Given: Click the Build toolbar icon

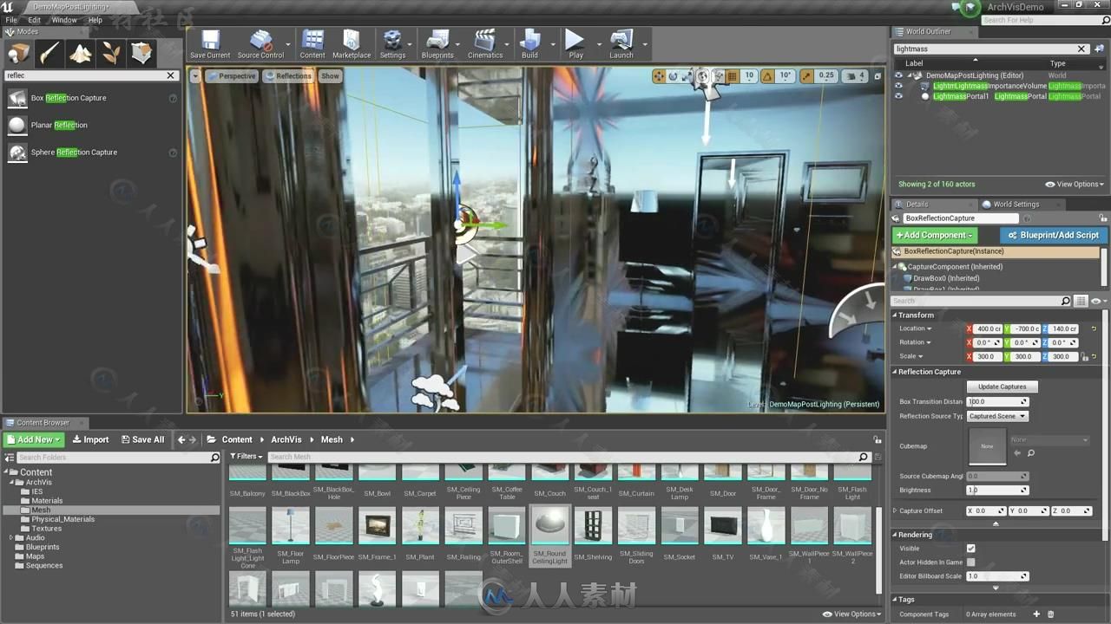Looking at the screenshot, I should click(x=529, y=44).
